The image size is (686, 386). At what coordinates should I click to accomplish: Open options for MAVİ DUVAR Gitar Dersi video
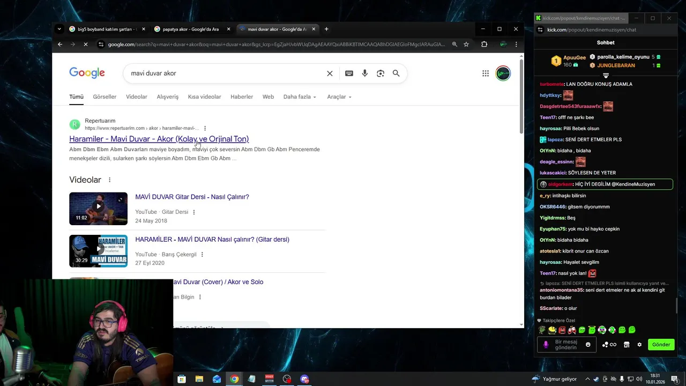(194, 212)
